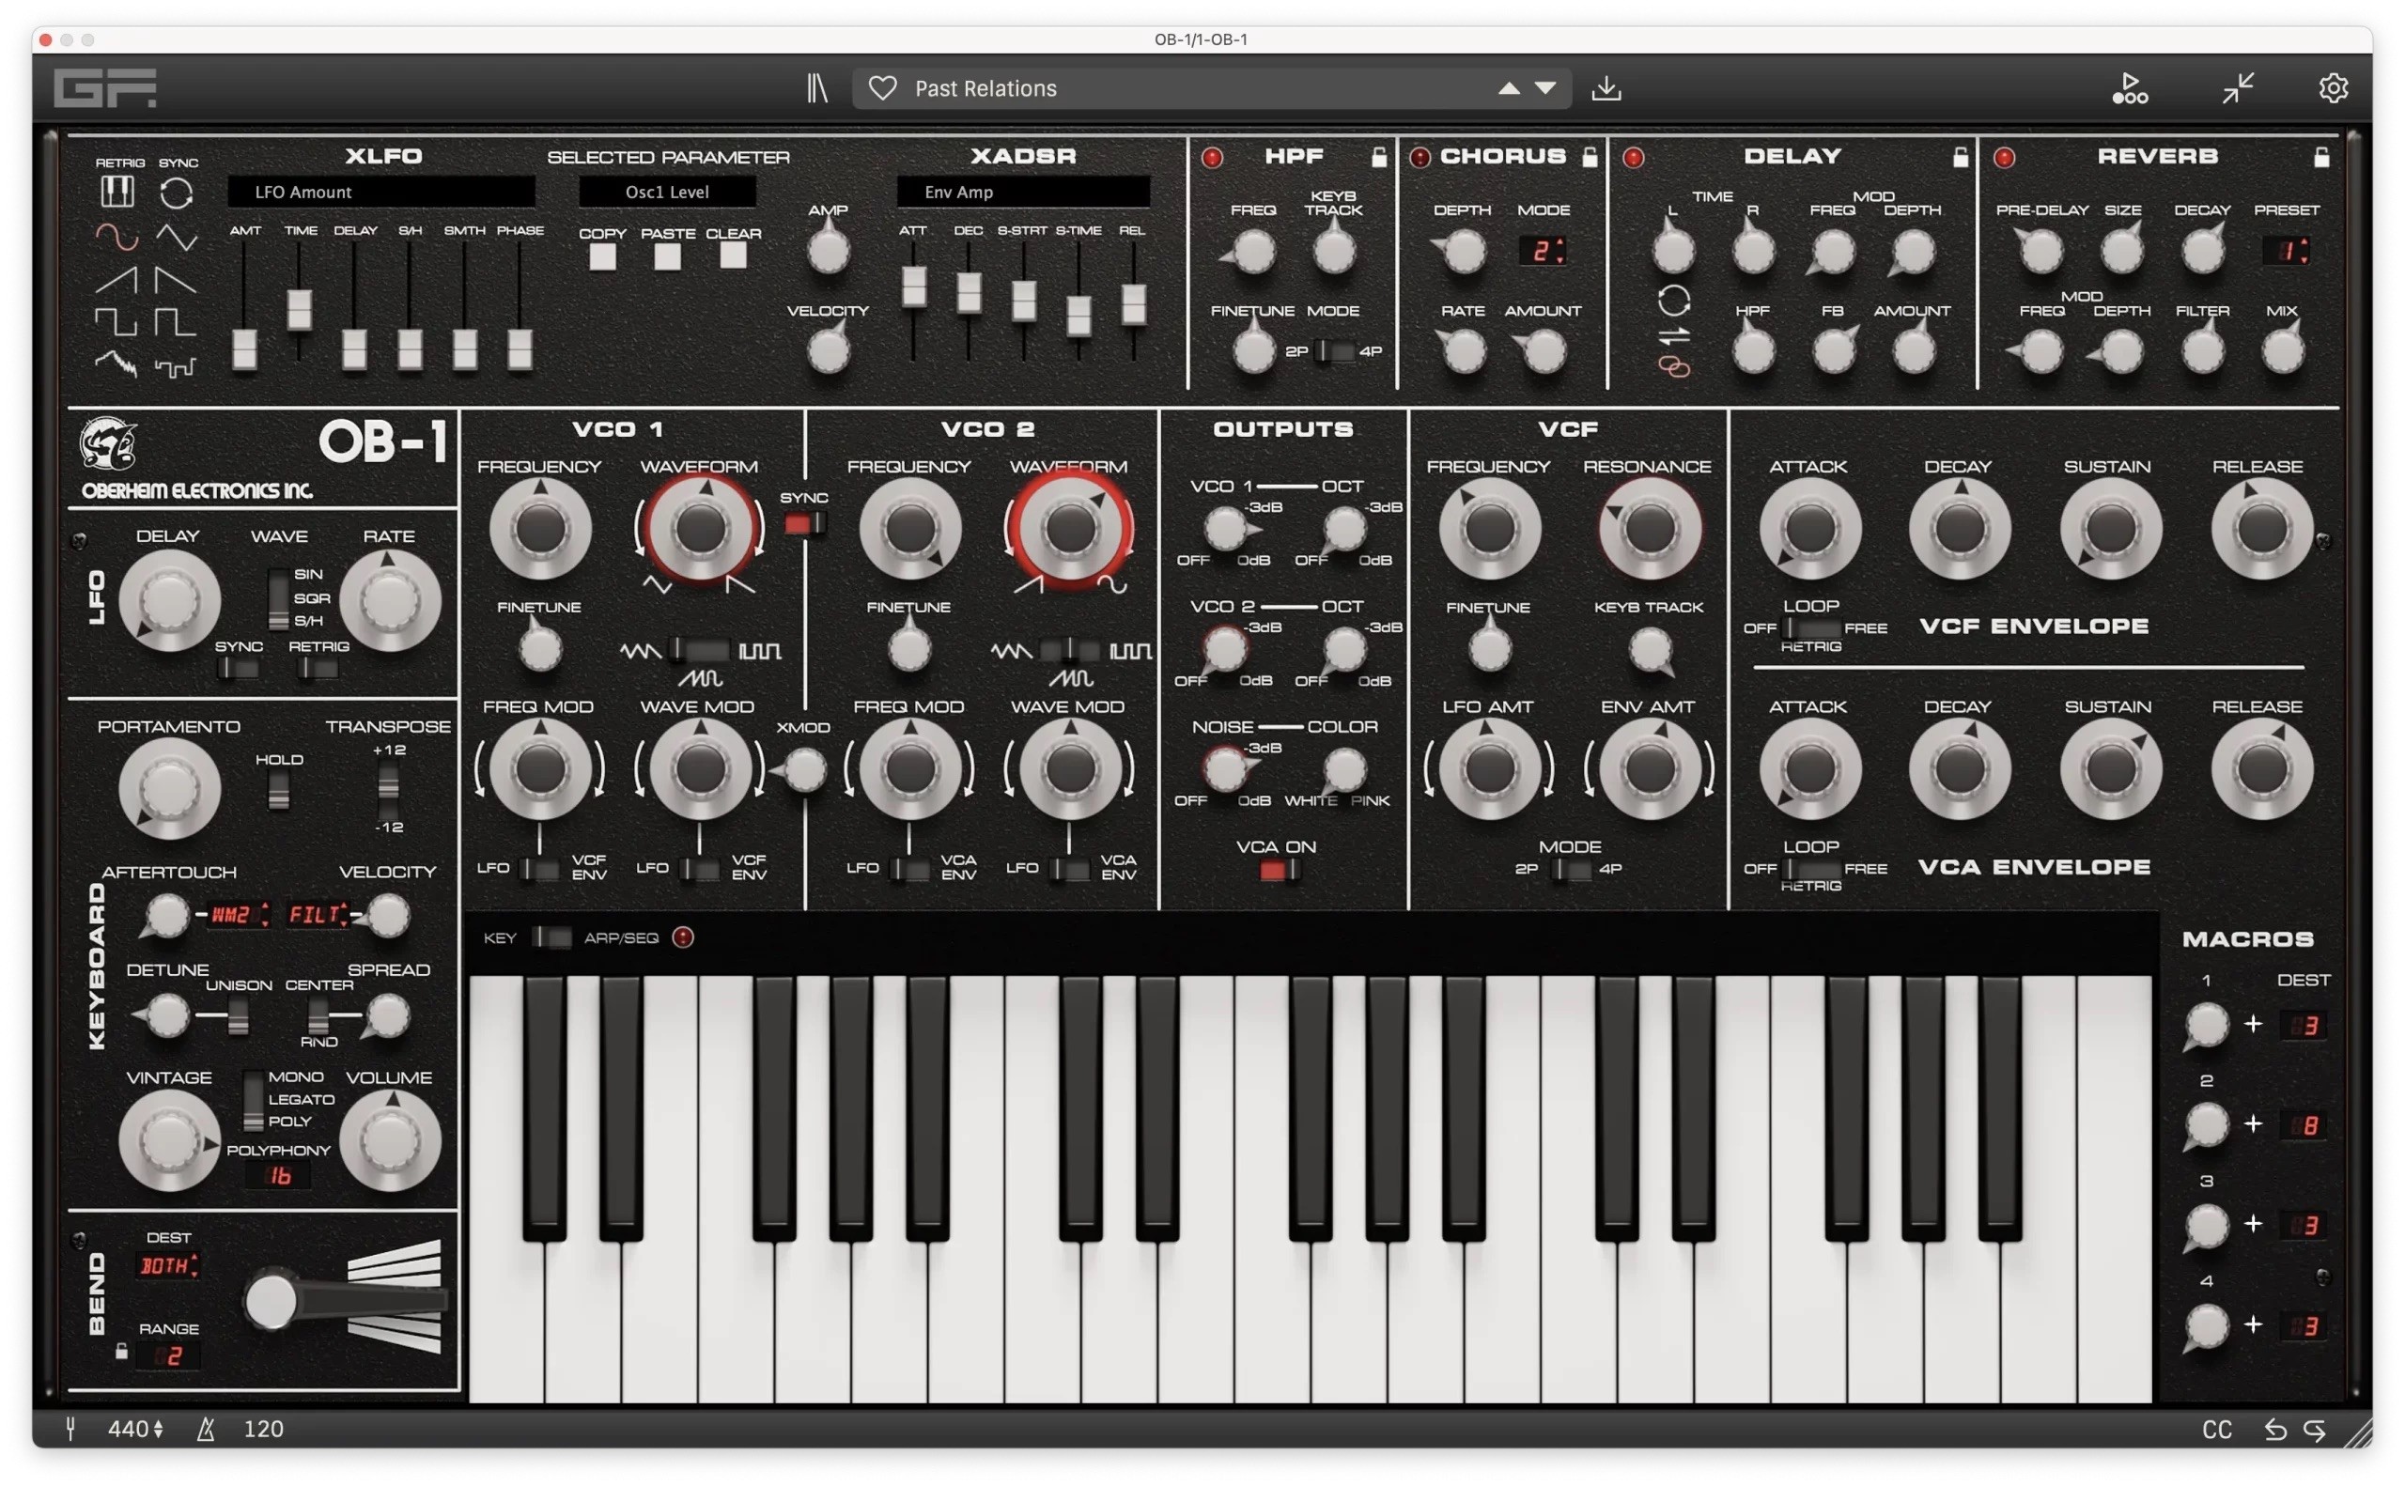
Task: Toggle delay link chain icon
Action: pyautogui.click(x=1675, y=366)
